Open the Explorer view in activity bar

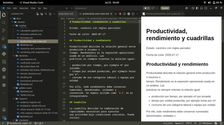(4, 15)
